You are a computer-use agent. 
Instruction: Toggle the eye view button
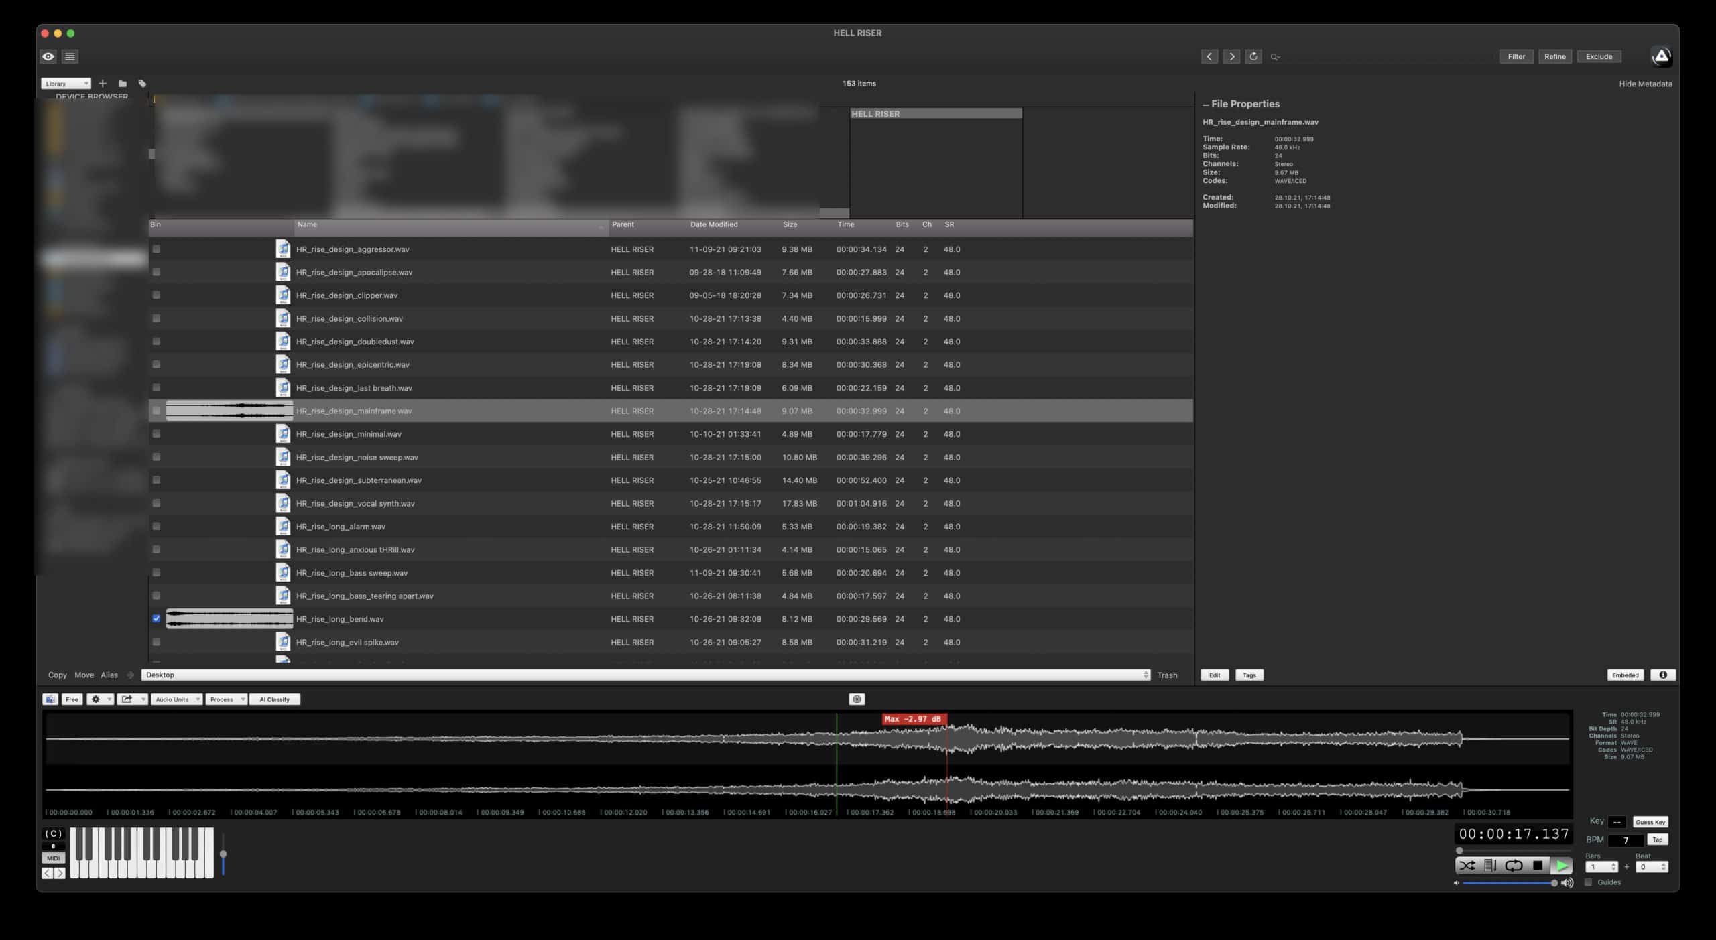pos(48,56)
